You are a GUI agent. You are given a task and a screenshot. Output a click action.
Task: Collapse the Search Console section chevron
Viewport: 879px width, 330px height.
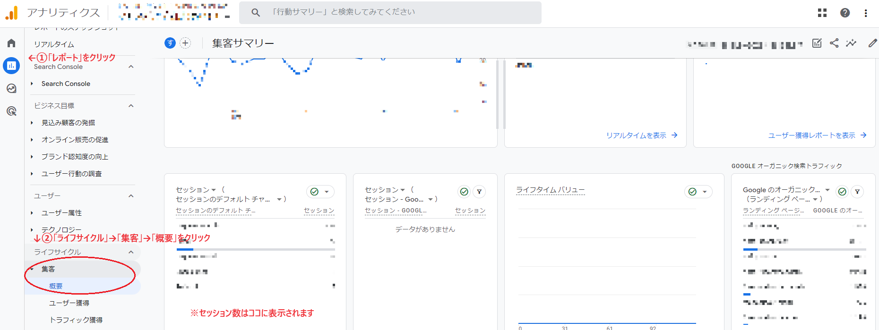click(131, 67)
